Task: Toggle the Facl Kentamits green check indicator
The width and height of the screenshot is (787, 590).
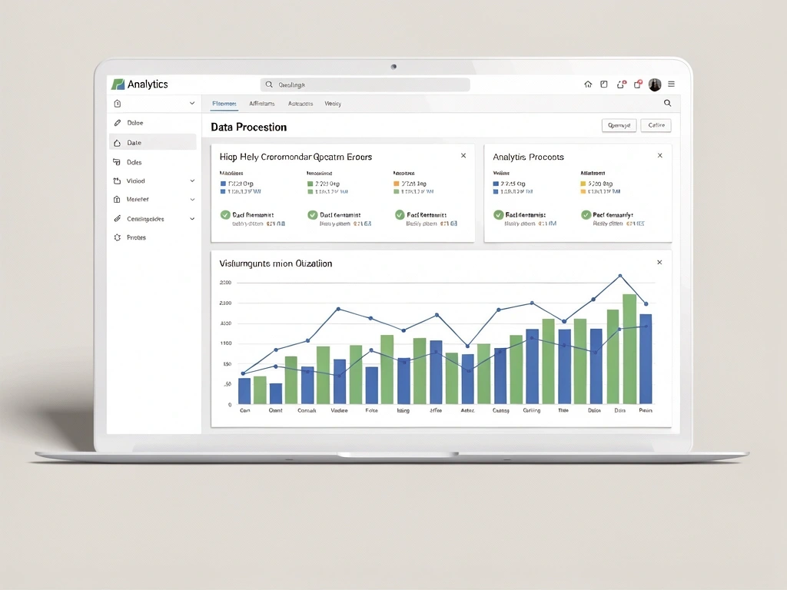Action: click(398, 215)
